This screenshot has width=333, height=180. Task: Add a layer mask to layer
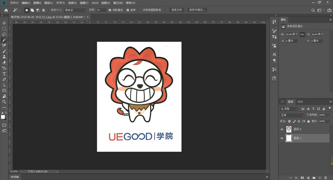302,178
